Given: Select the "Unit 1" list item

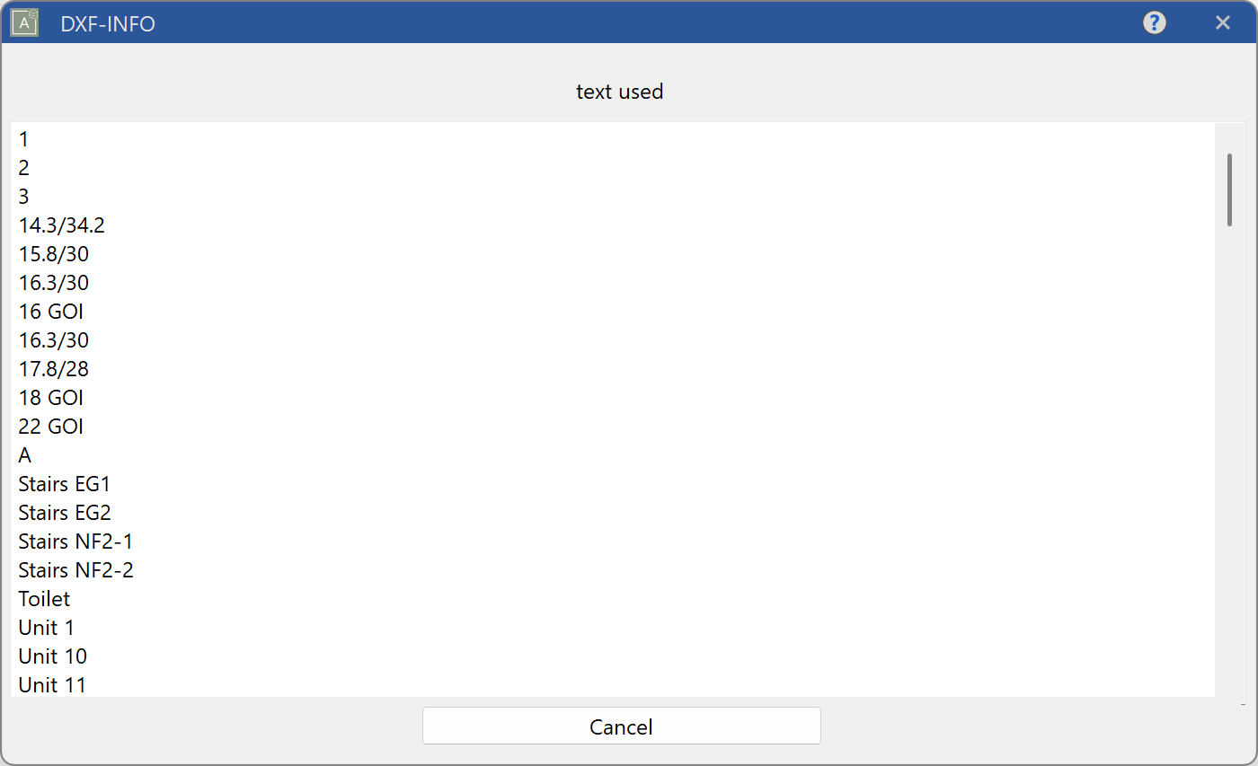Looking at the screenshot, I should (46, 628).
